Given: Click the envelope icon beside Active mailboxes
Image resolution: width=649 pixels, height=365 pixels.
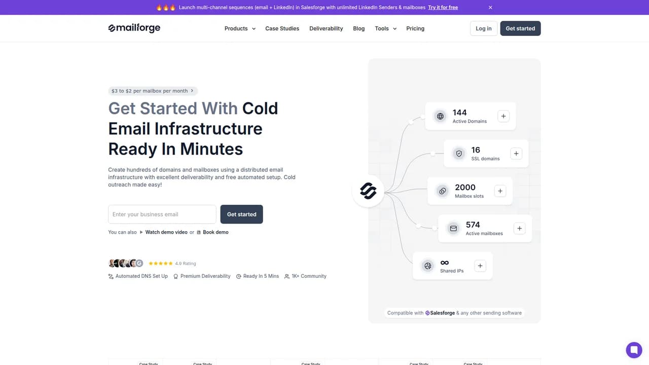Looking at the screenshot, I should tap(453, 229).
